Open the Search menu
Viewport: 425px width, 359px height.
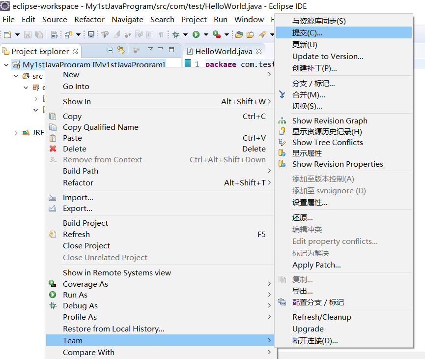tap(162, 20)
